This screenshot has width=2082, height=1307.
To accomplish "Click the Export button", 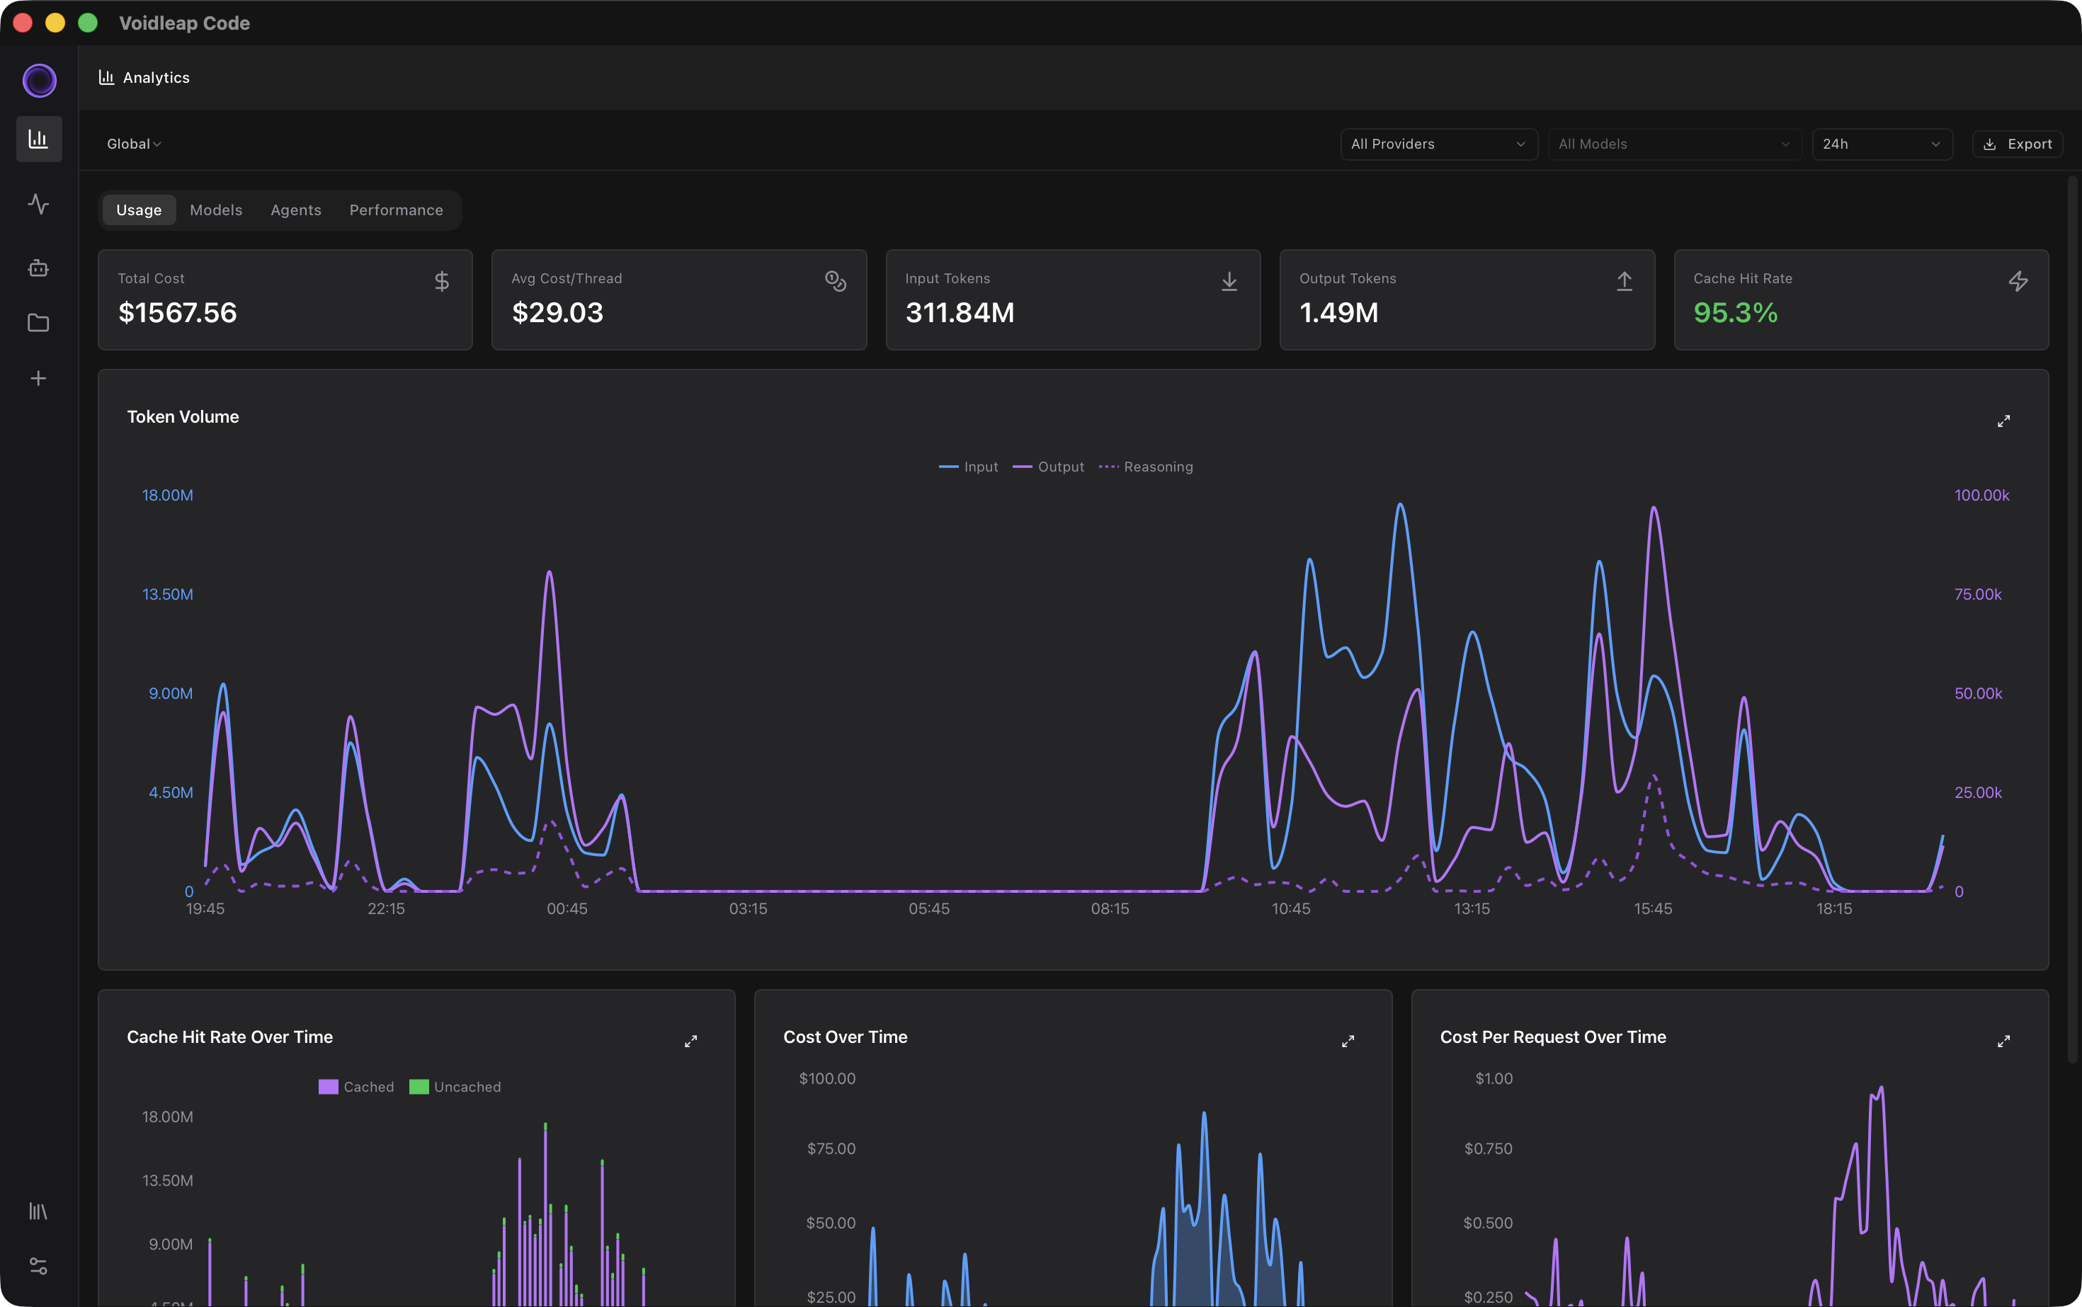I will tap(2017, 144).
